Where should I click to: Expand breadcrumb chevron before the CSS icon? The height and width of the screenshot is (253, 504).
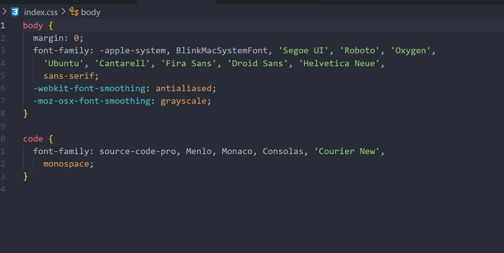tap(4, 12)
